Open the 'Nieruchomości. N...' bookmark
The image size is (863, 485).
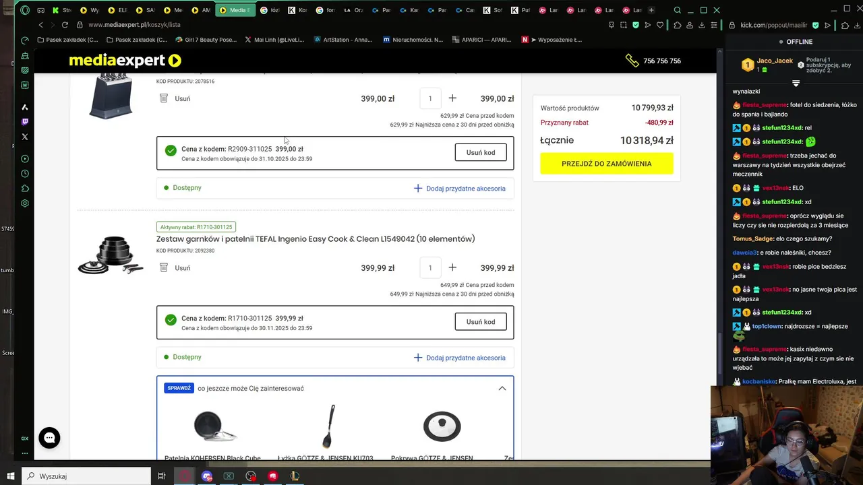[413, 40]
